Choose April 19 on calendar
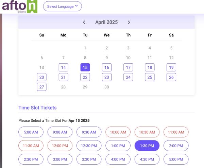 pos(171,67)
